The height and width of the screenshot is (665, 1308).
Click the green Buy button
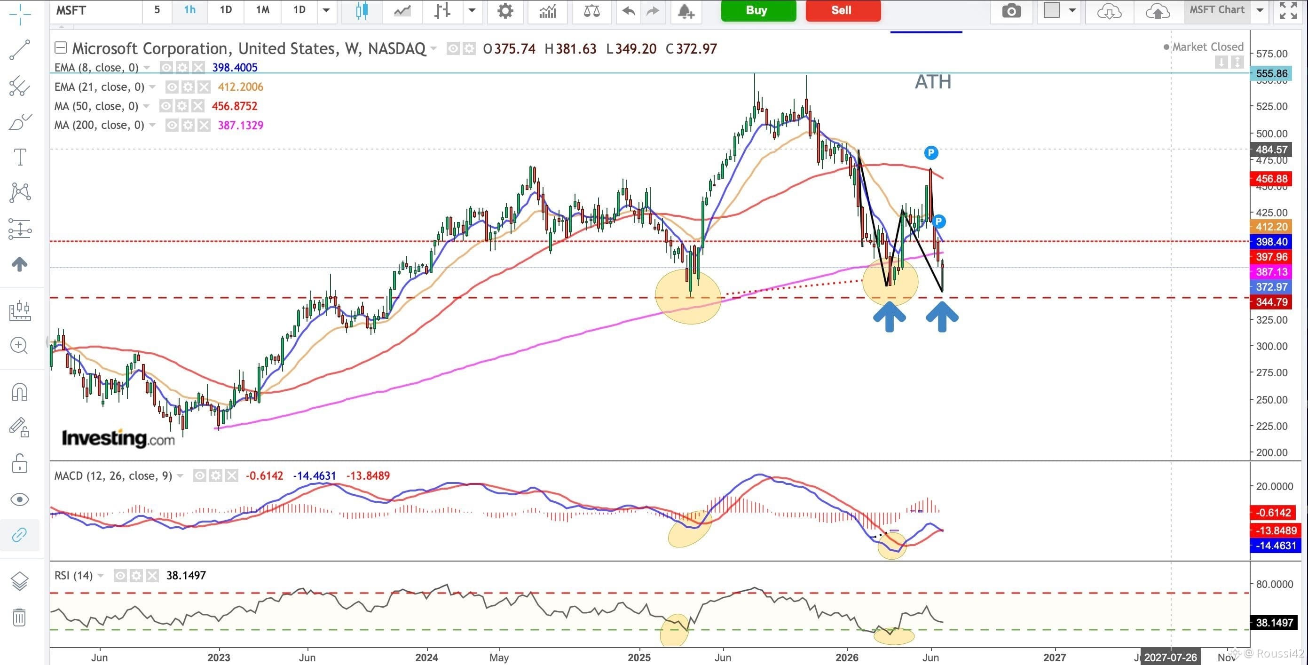[x=758, y=10]
